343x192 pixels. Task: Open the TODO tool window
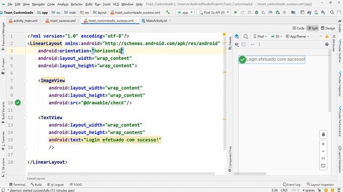(x=76, y=185)
